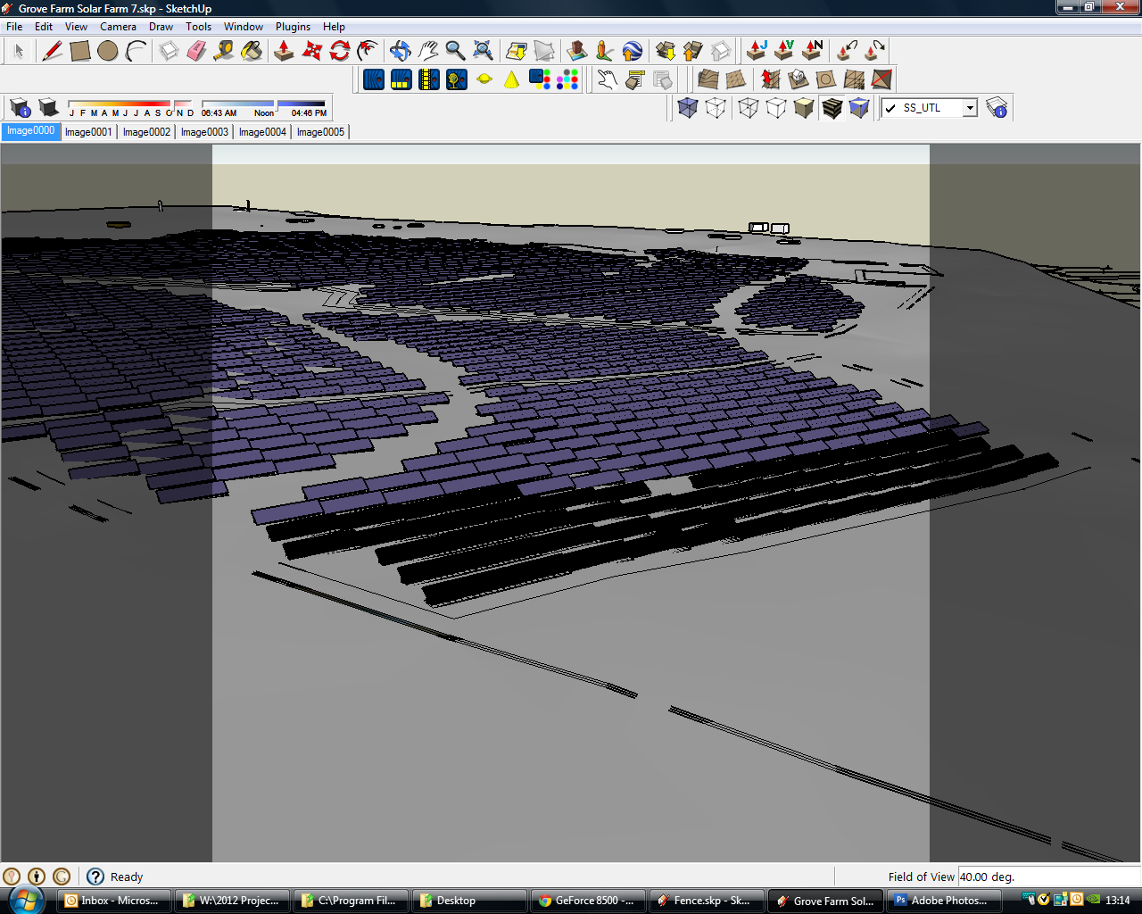Screen dimensions: 1142x914
Task: Open the SS_UTL layer dropdown
Action: pyautogui.click(x=970, y=108)
